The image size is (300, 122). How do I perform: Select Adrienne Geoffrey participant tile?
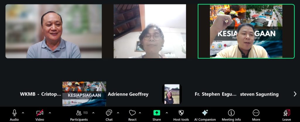pos(128,94)
